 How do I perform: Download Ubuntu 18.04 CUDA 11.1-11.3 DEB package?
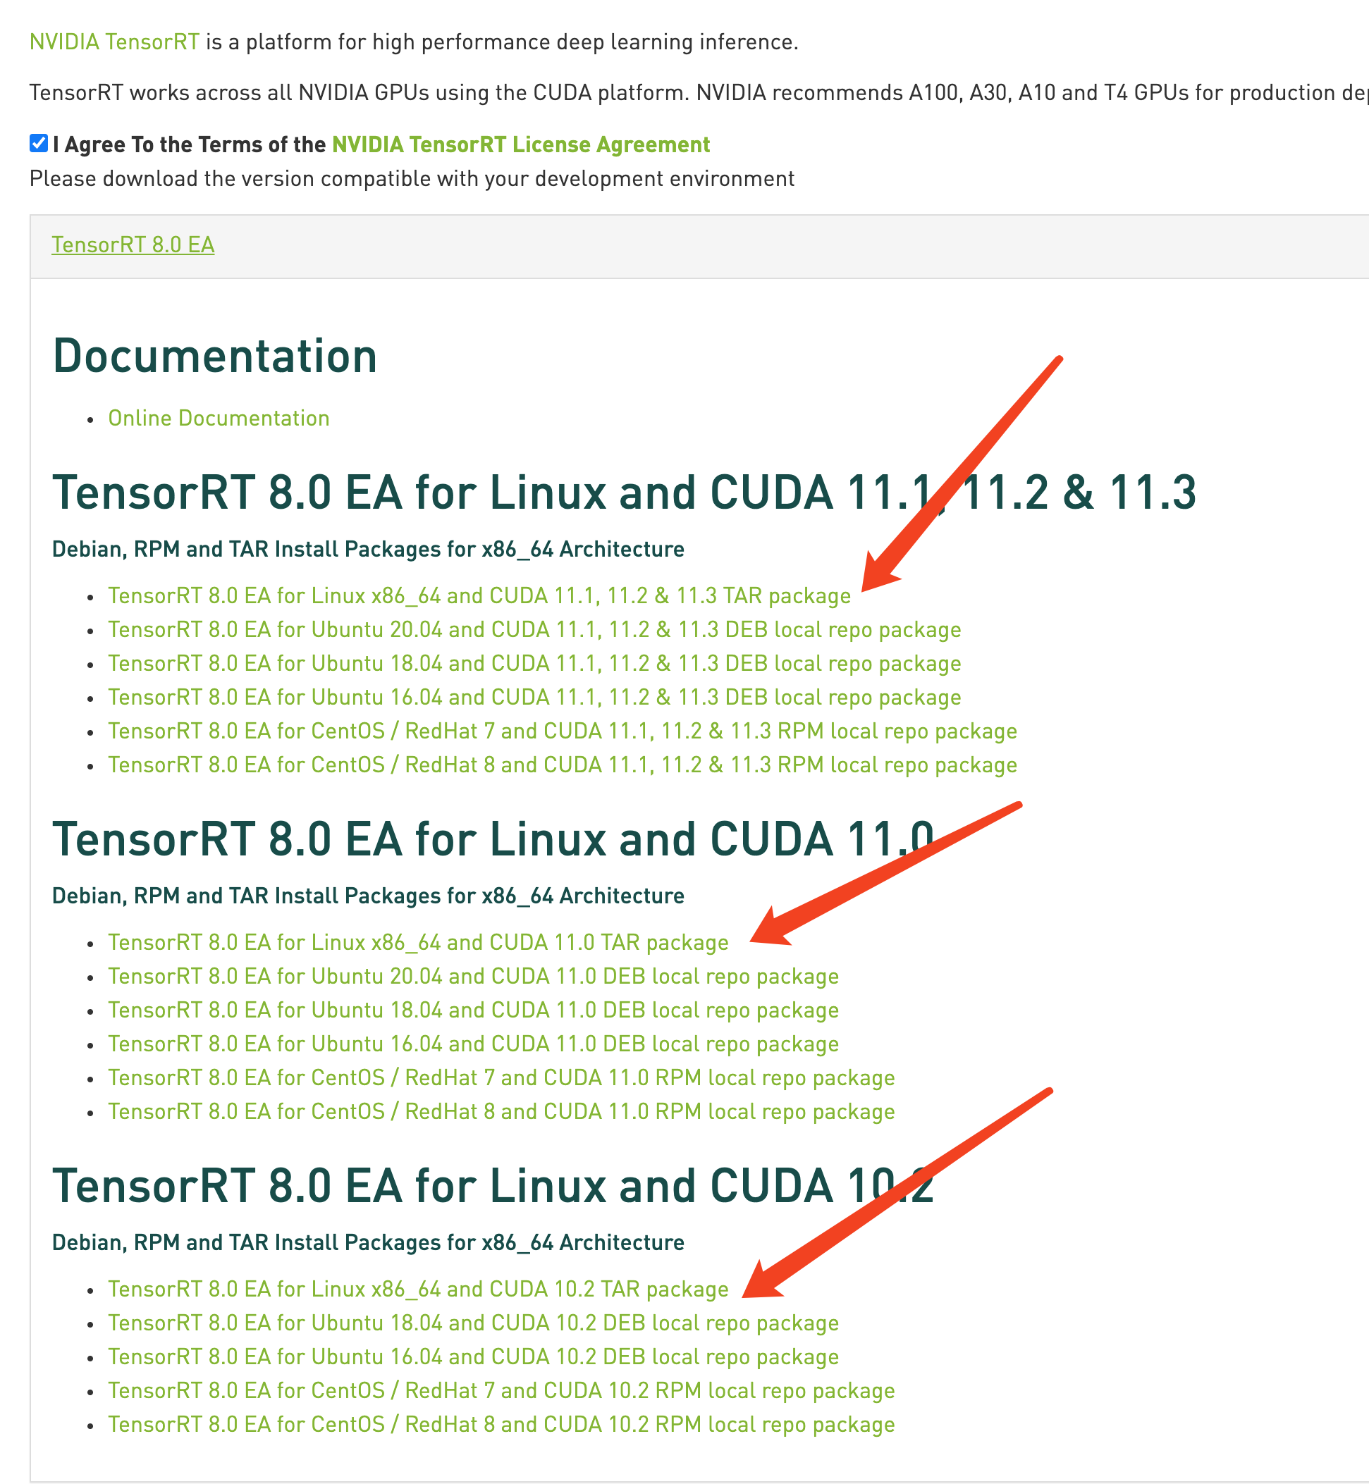coord(534,664)
